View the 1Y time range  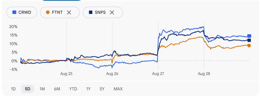[88, 89]
